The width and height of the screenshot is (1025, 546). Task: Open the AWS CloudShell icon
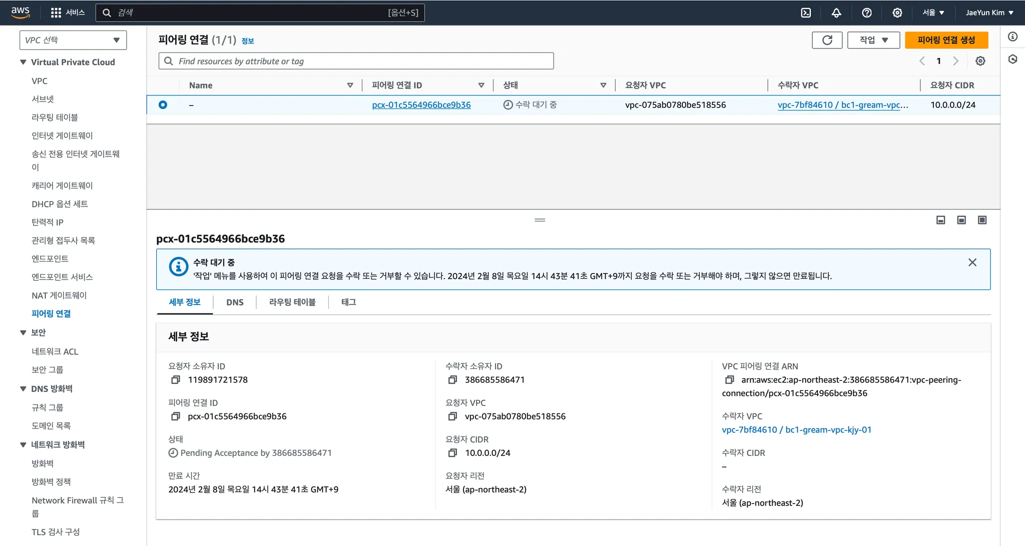click(x=806, y=12)
